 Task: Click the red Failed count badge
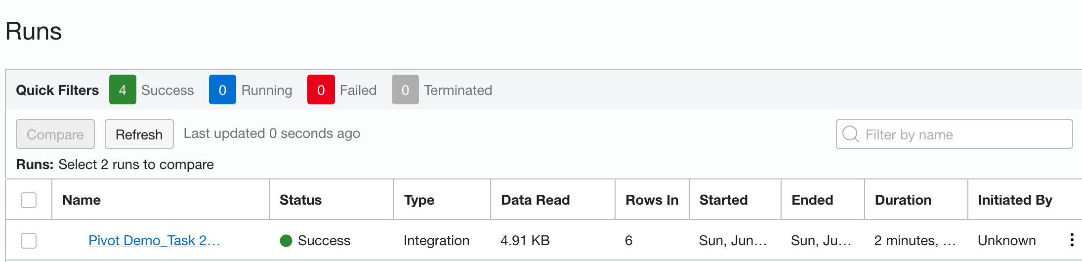(x=321, y=90)
